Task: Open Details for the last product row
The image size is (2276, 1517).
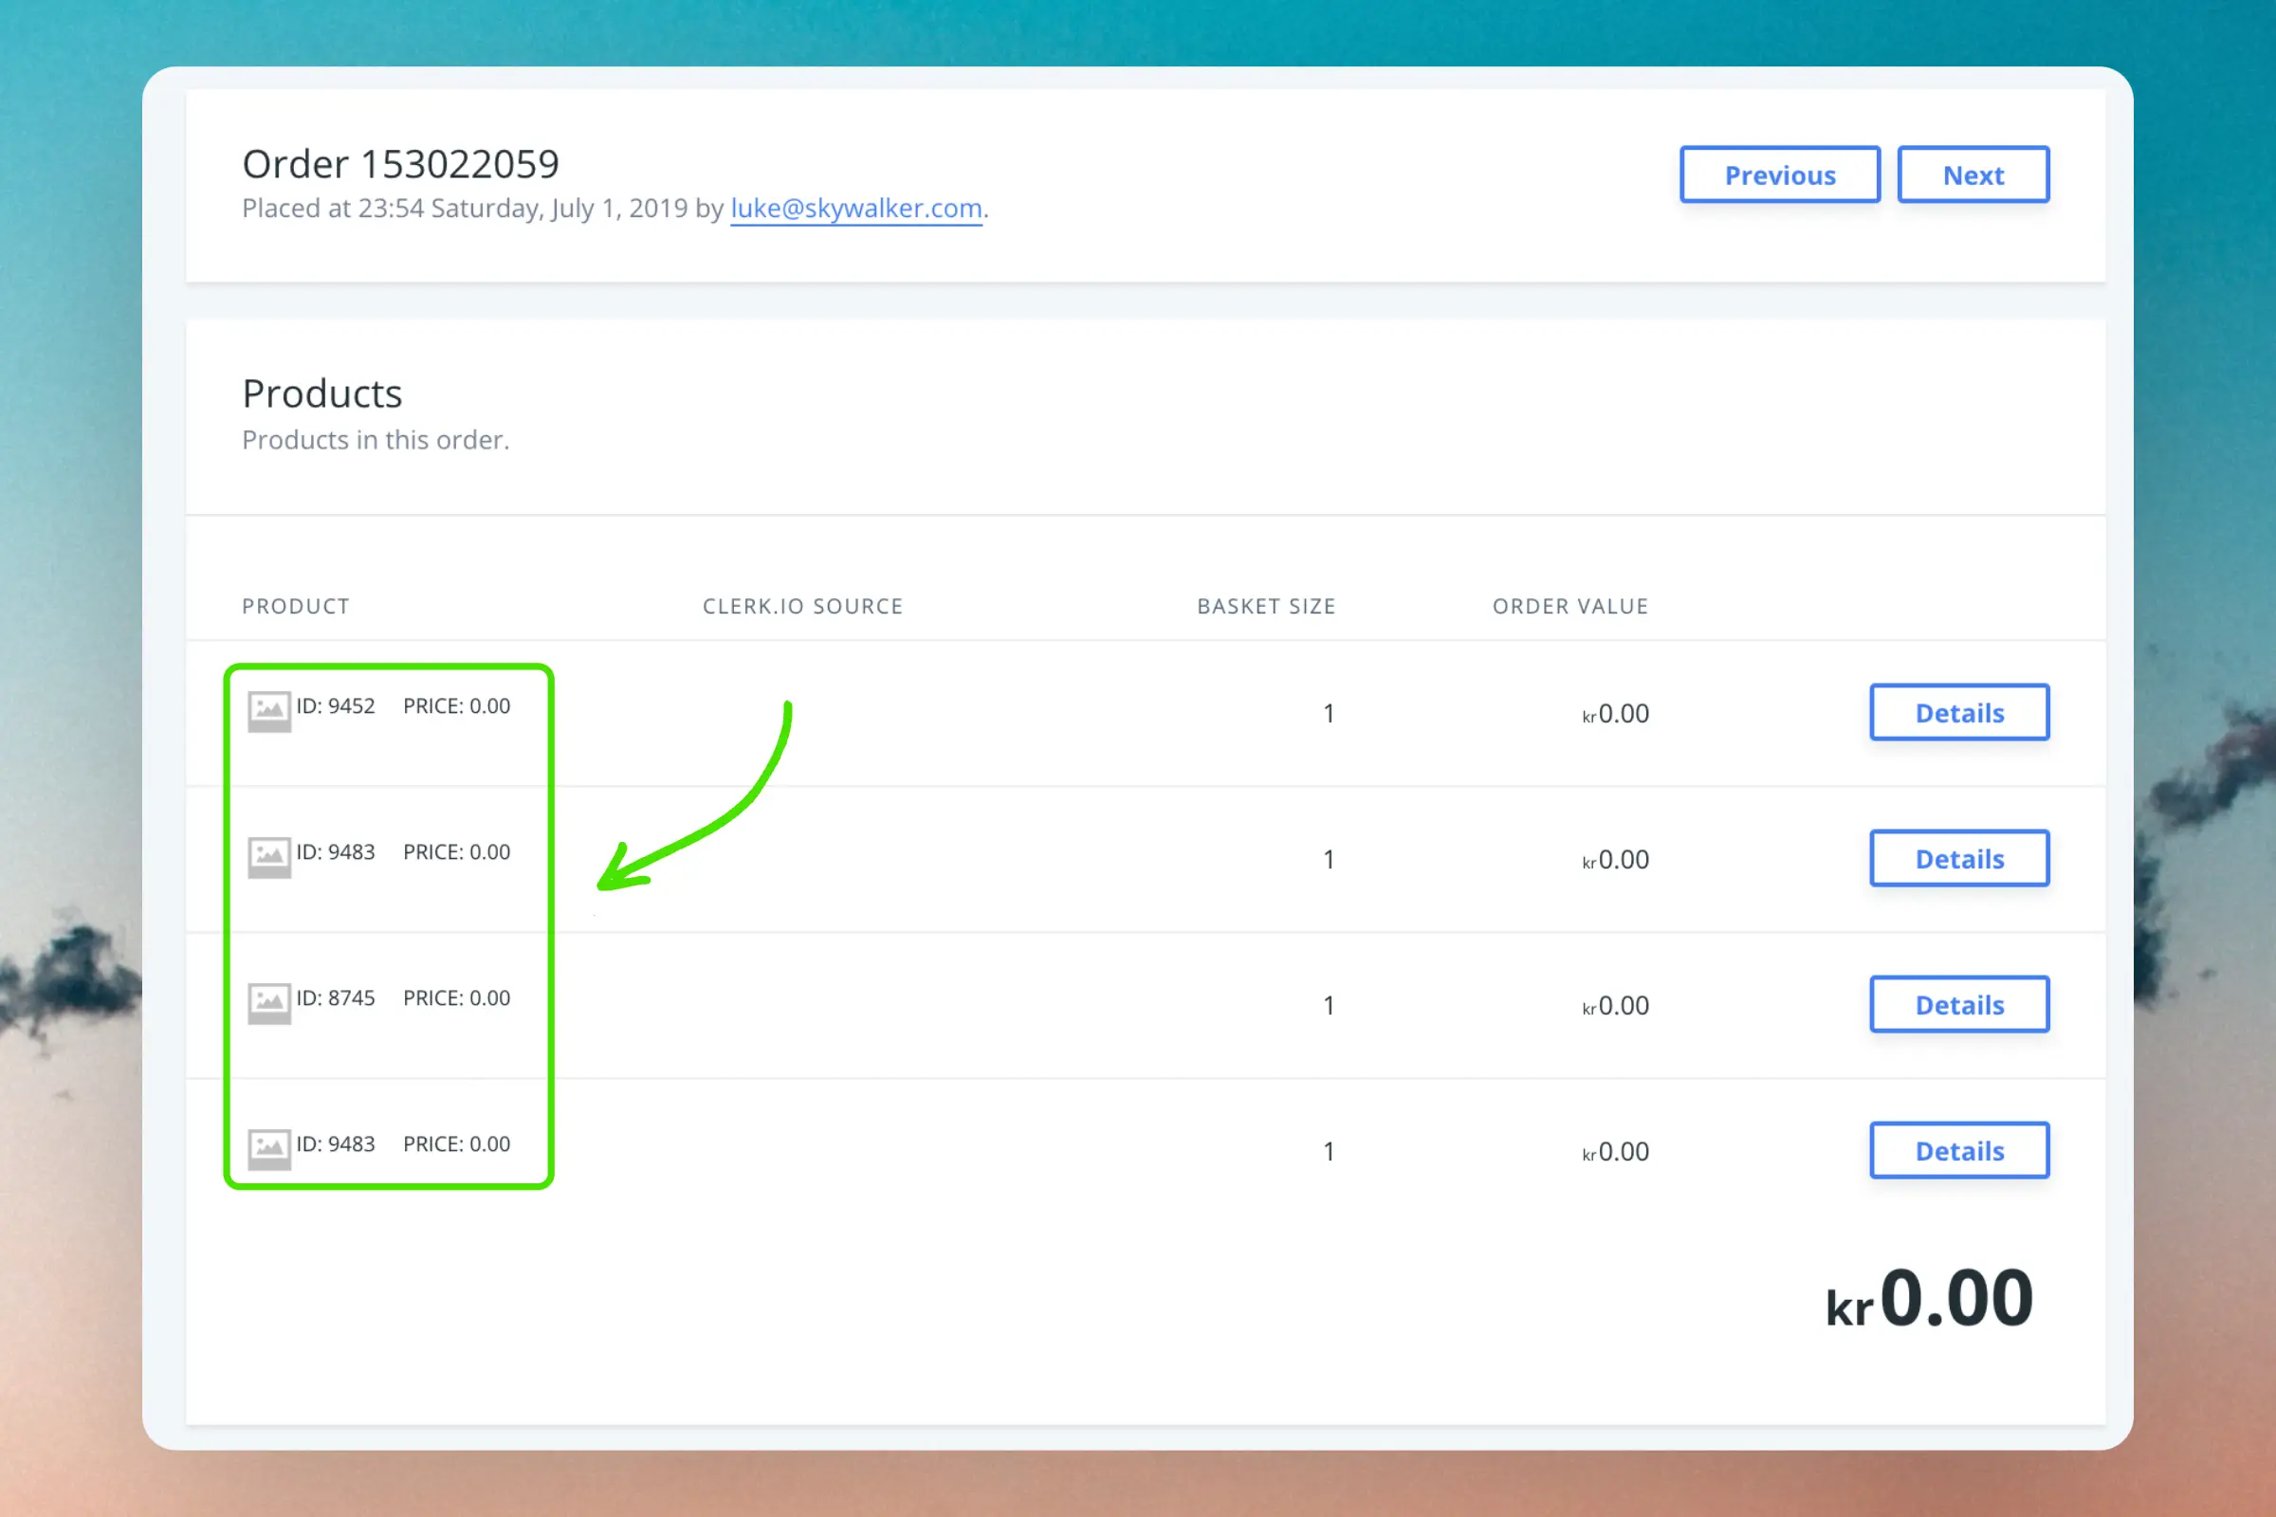Action: (1958, 1151)
